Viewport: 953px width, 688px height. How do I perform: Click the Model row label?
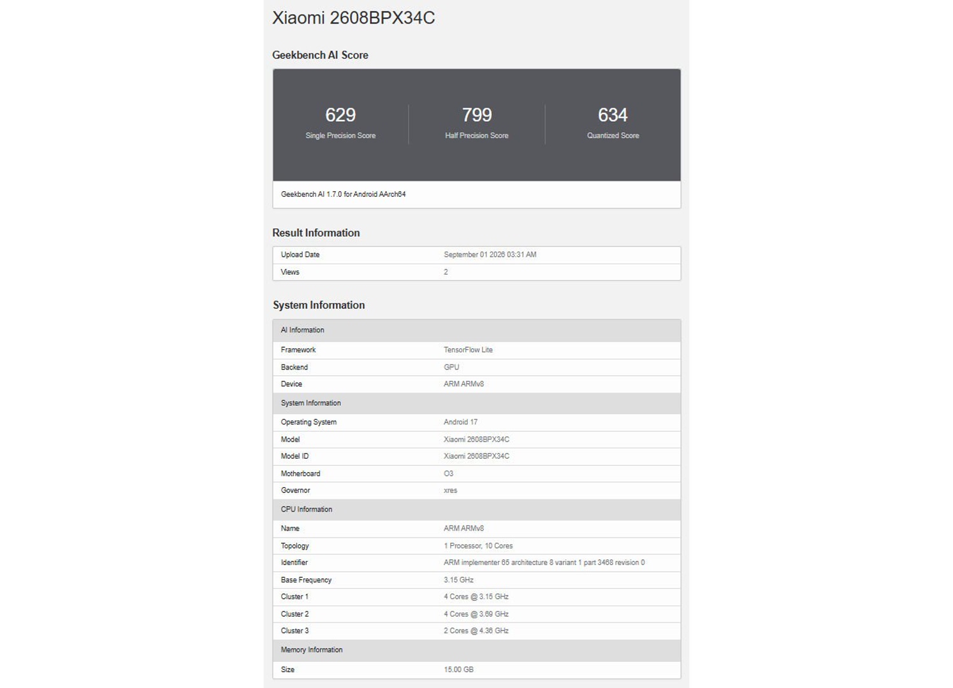(x=290, y=440)
